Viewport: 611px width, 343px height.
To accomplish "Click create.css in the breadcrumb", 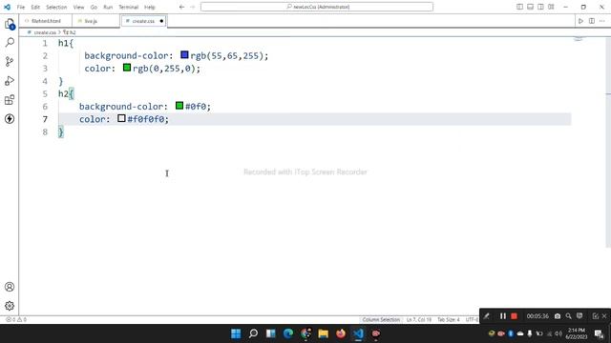I will coord(45,32).
